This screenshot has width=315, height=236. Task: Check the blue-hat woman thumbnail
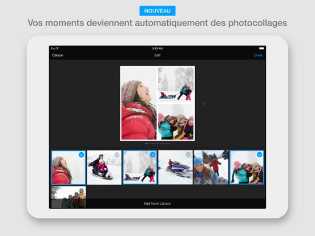point(211,168)
